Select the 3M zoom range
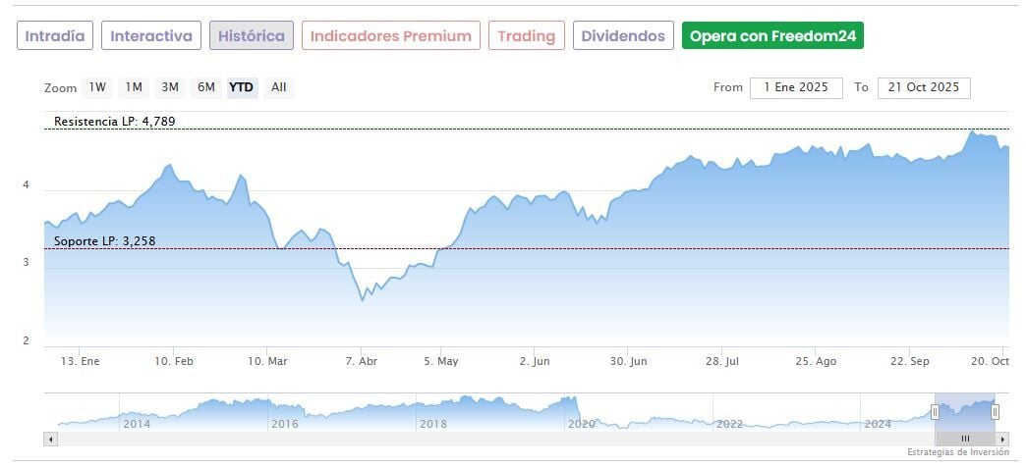1026x468 pixels. coord(170,87)
